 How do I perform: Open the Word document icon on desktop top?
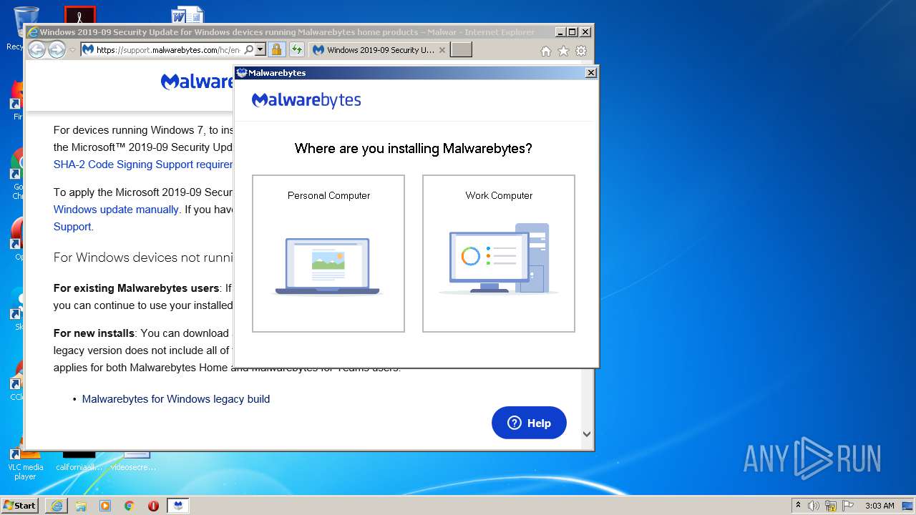coord(187,16)
